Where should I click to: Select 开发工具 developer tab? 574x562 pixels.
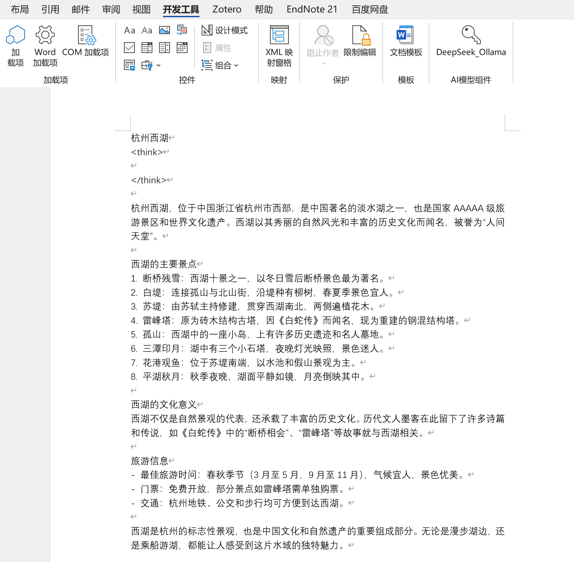pyautogui.click(x=181, y=9)
